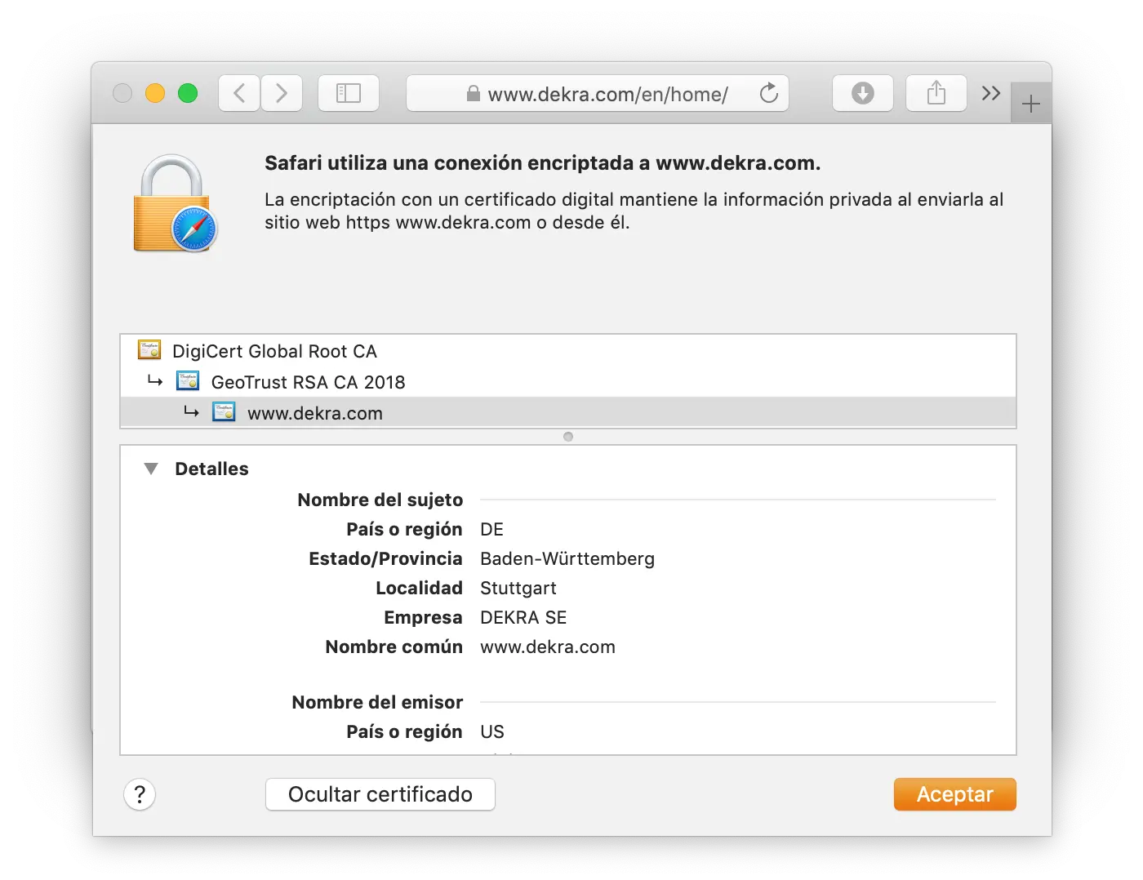
Task: Go forward with the Safari forward arrow
Action: (x=282, y=93)
